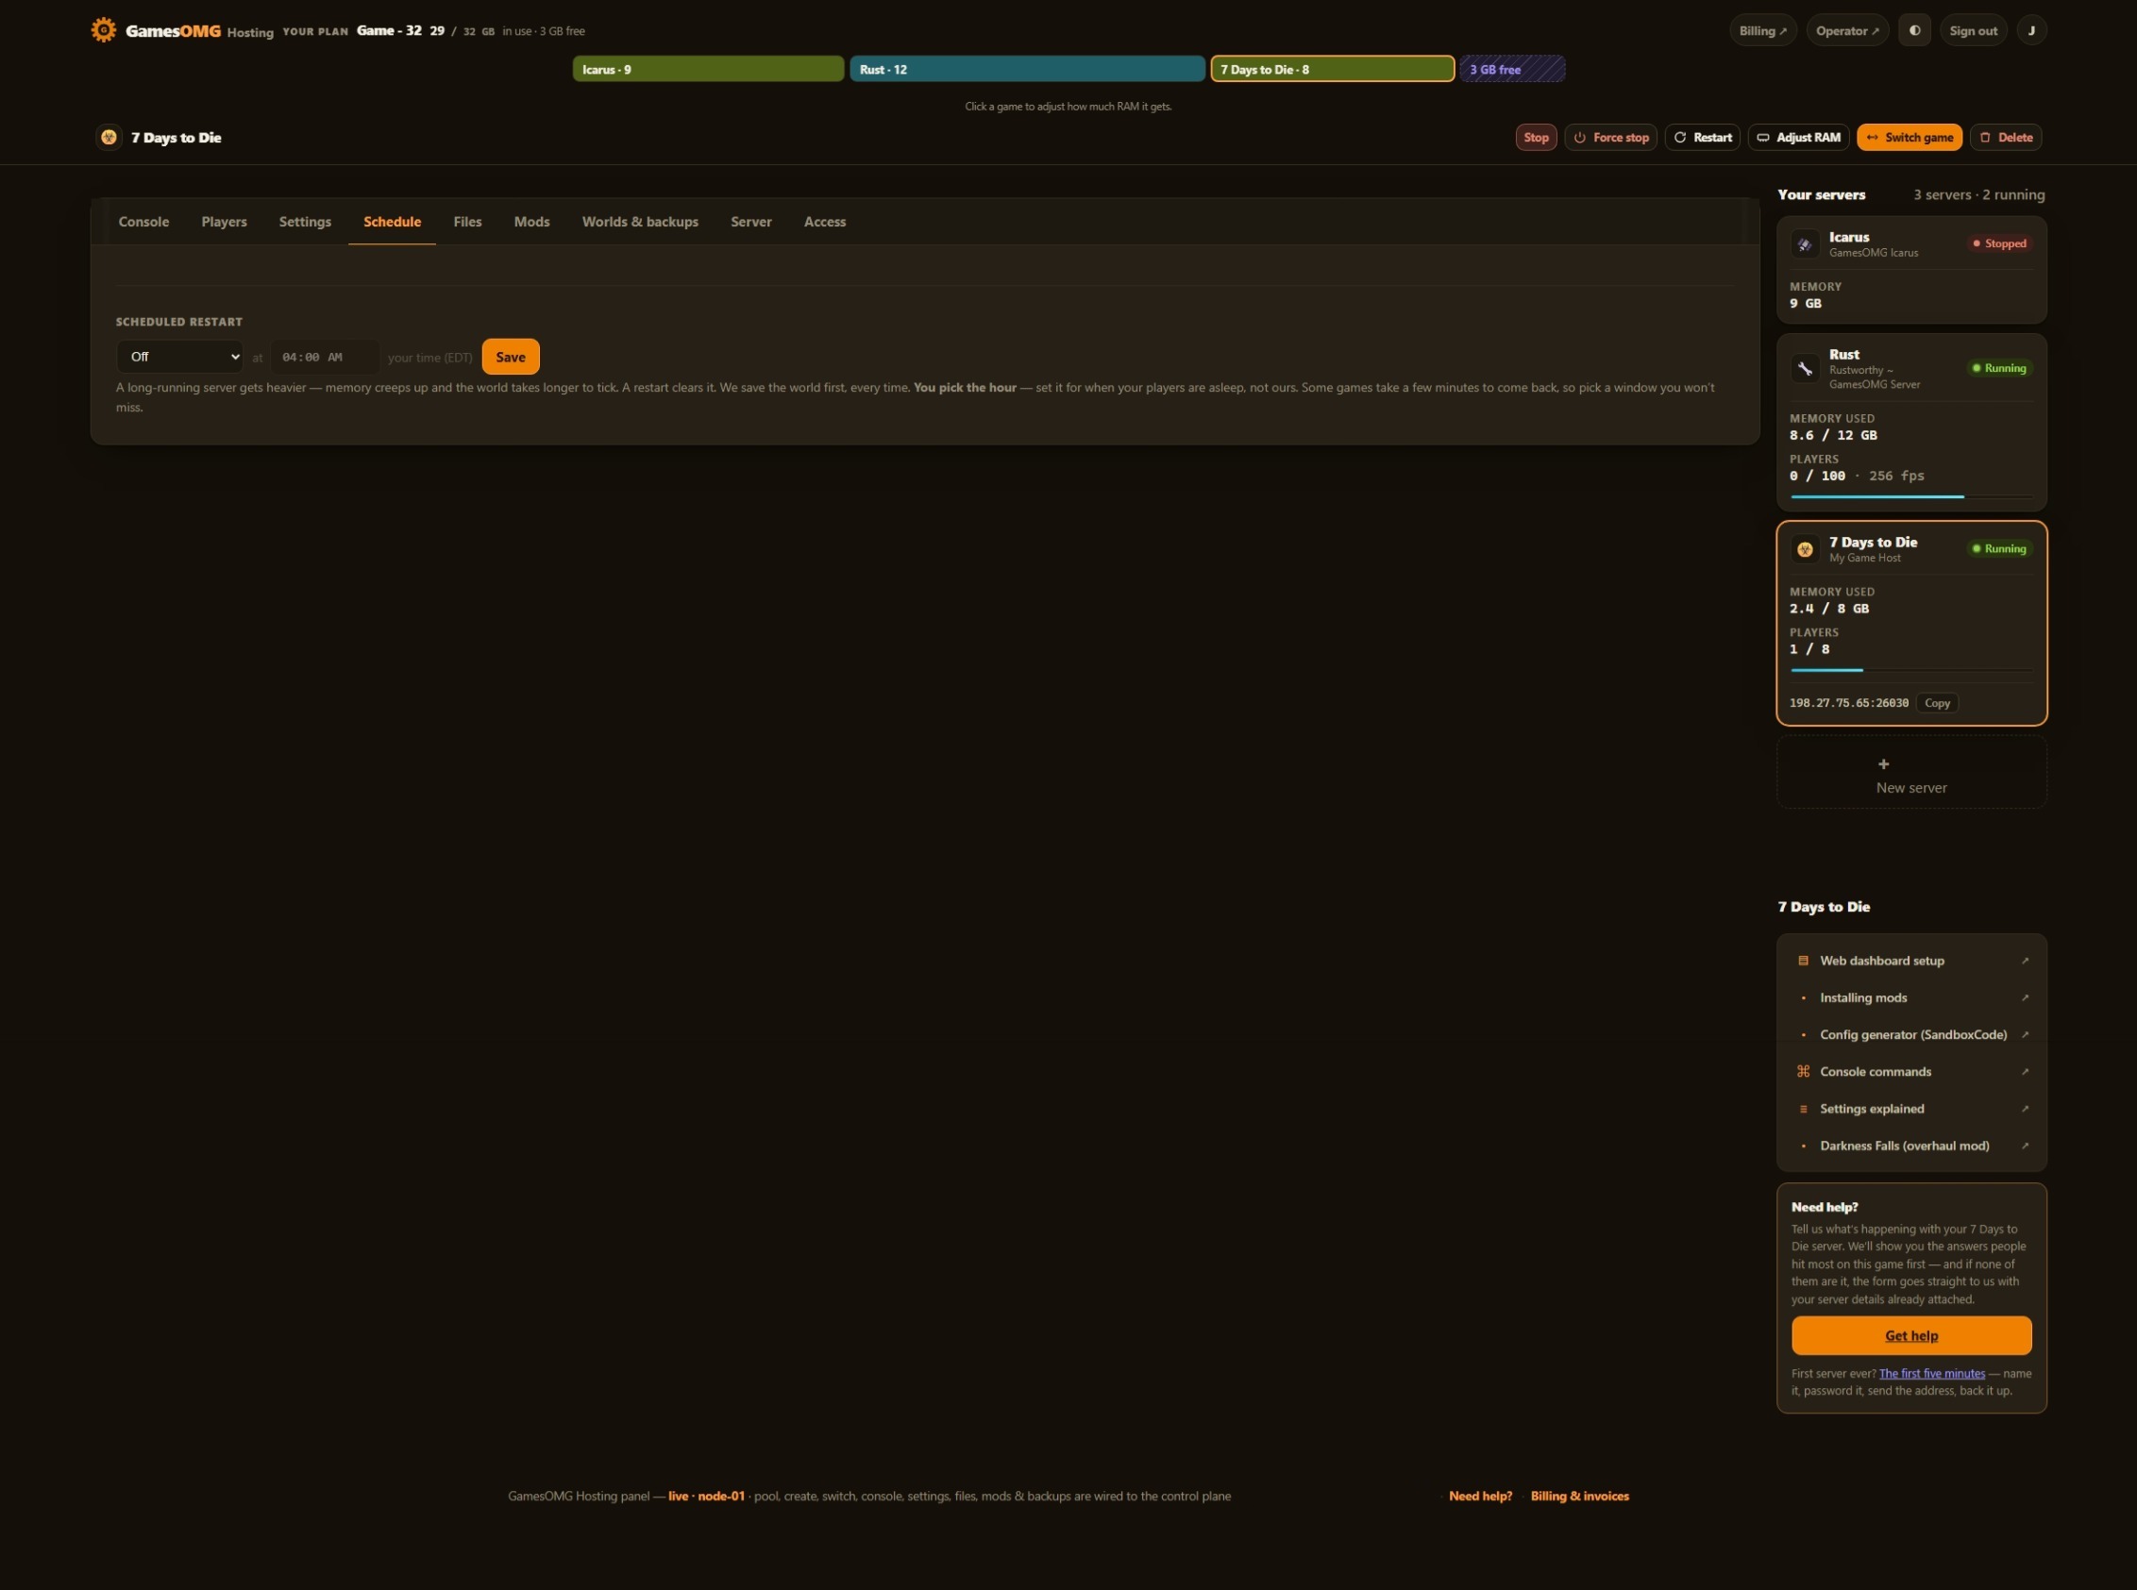The height and width of the screenshot is (1590, 2137).
Task: Click the Game - 32 plan label
Action: [x=389, y=31]
